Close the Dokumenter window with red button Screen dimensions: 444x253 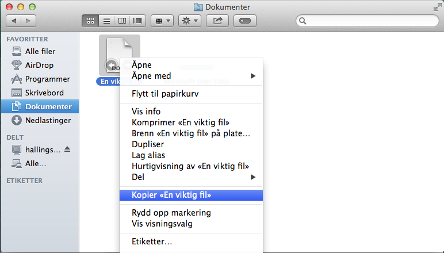(9, 7)
